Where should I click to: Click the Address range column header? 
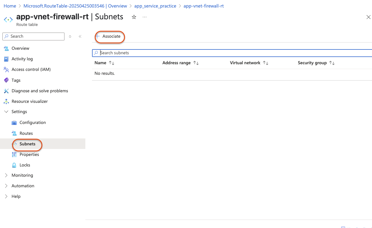(176, 63)
